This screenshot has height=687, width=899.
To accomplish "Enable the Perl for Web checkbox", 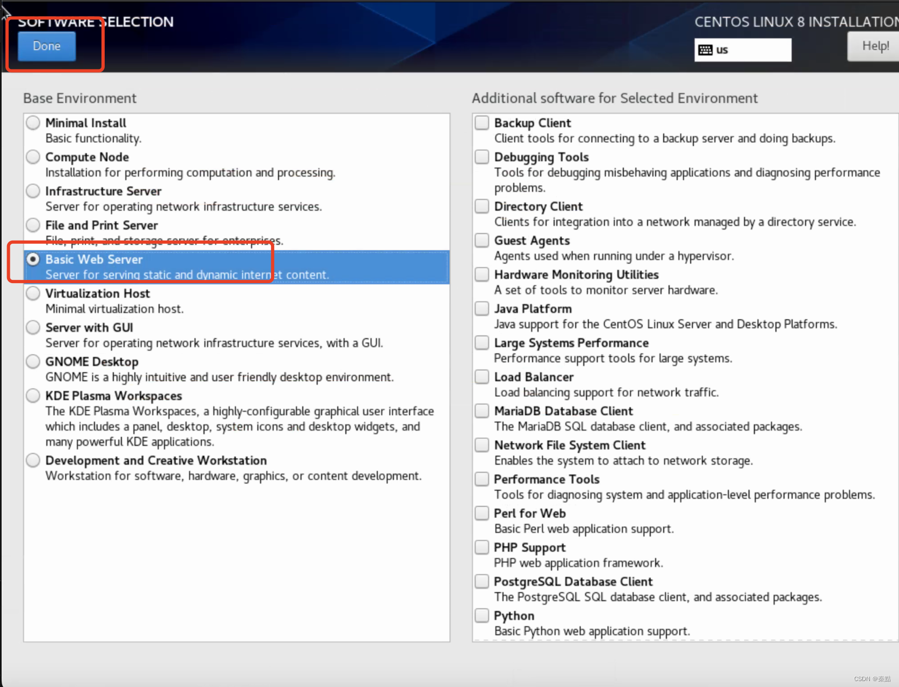I will pos(482,513).
